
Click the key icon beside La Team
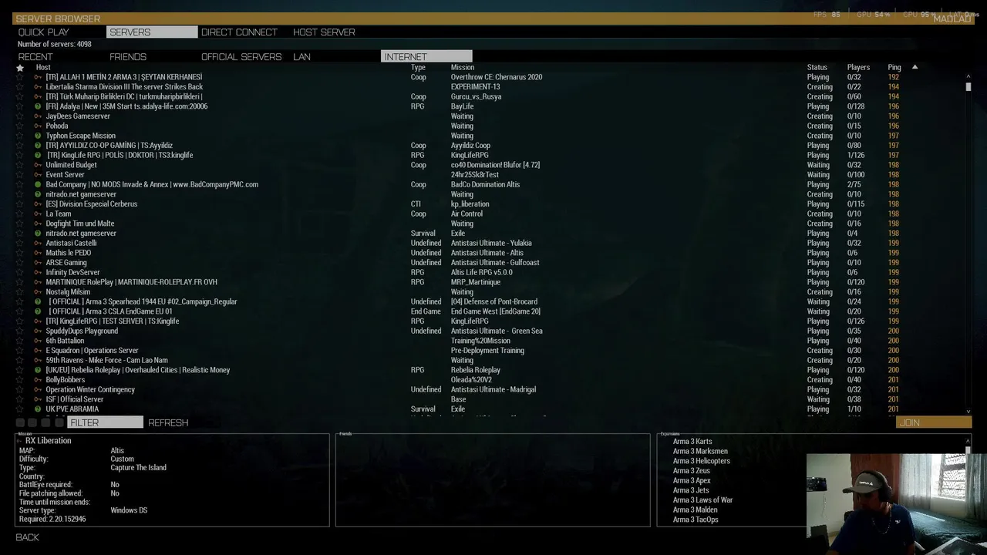point(38,214)
